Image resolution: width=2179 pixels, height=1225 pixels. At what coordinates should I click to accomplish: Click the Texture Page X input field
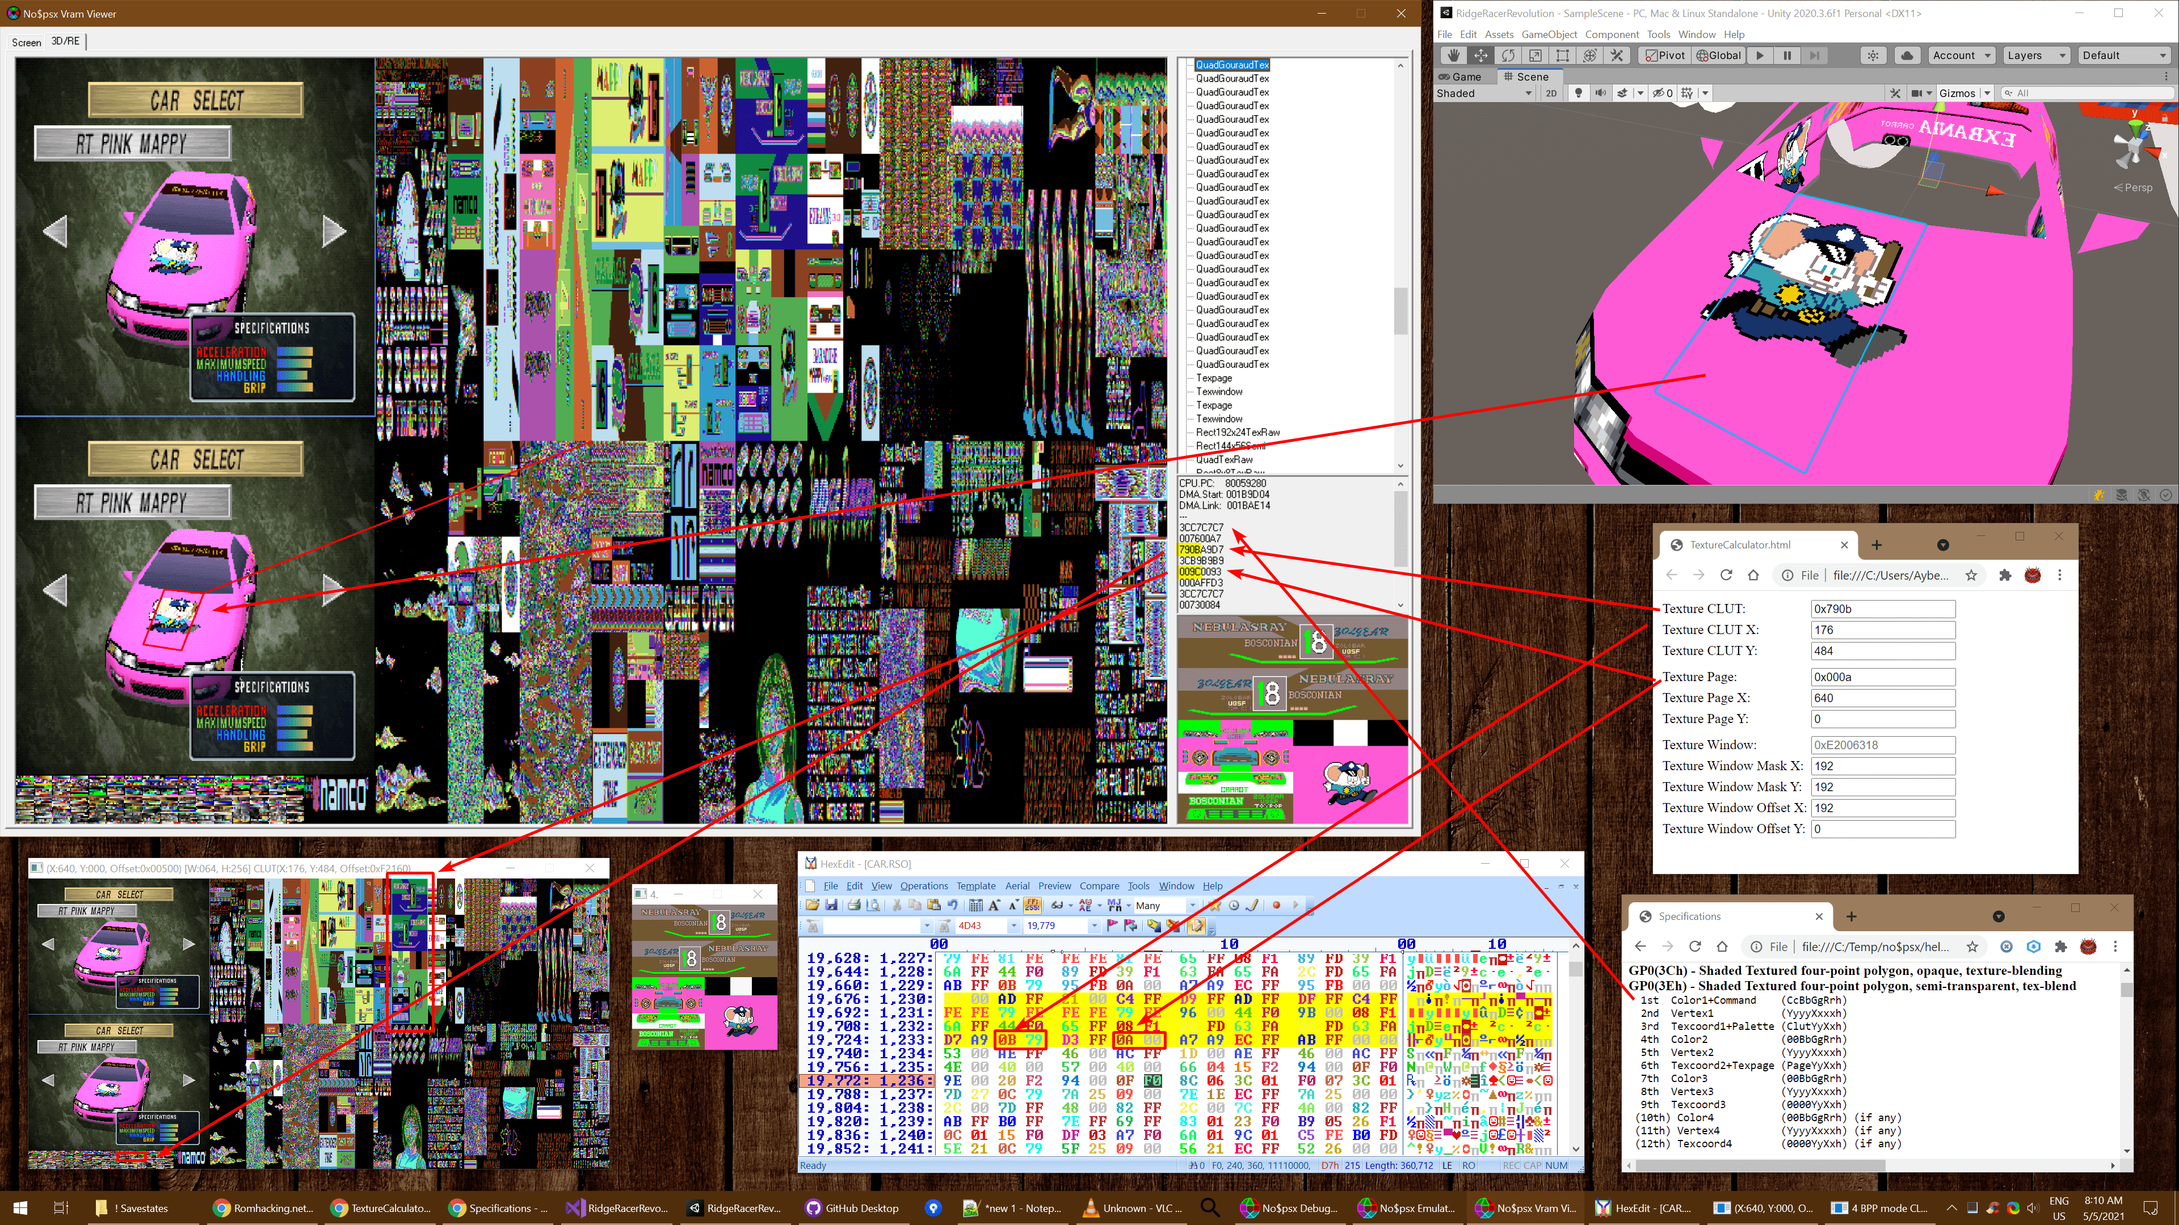click(1883, 698)
